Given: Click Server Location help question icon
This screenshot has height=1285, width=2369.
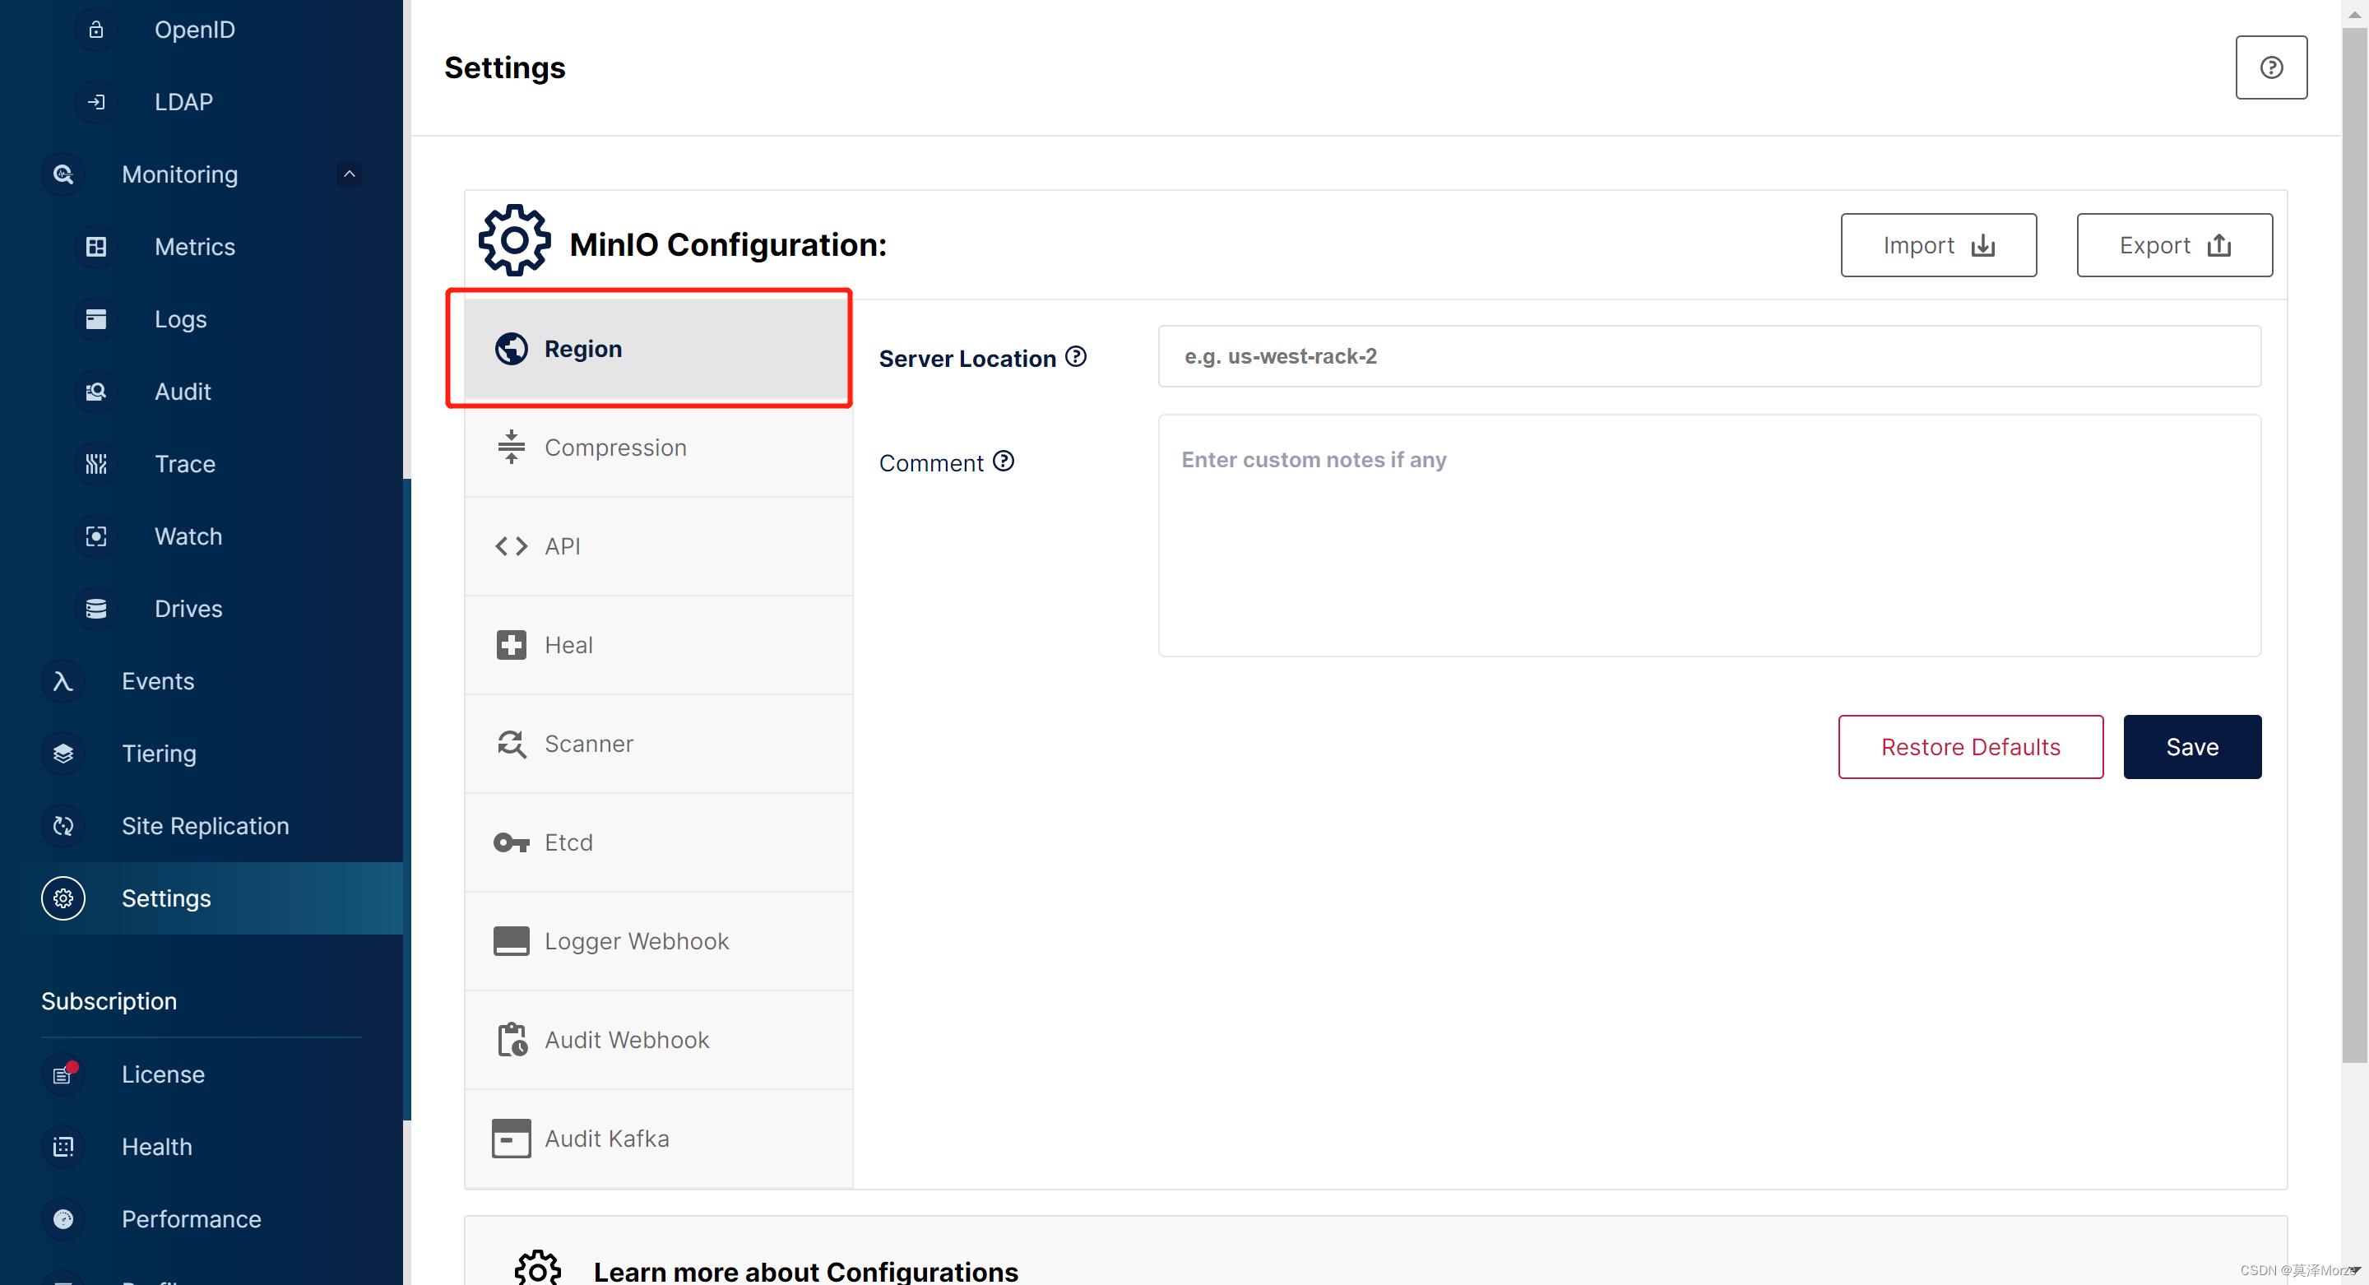Looking at the screenshot, I should click(1075, 357).
